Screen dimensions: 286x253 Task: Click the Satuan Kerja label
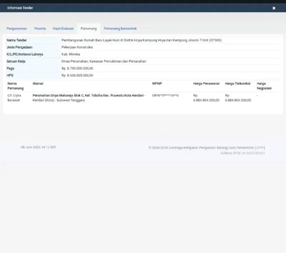(x=16, y=61)
